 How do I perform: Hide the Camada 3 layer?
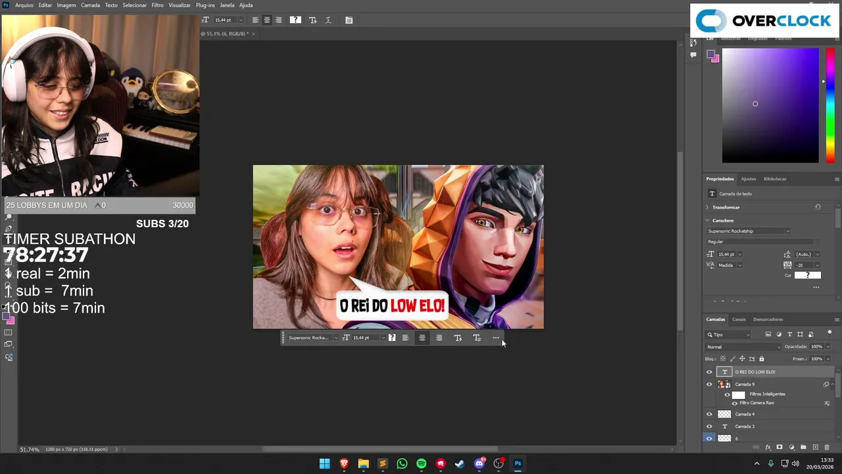[x=709, y=427]
